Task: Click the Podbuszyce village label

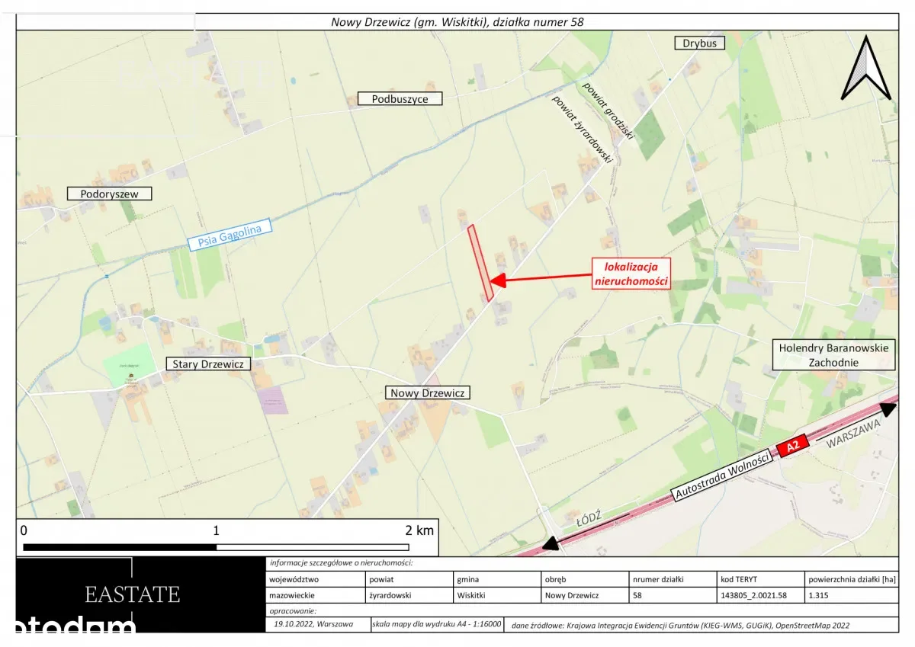Action: coord(400,99)
